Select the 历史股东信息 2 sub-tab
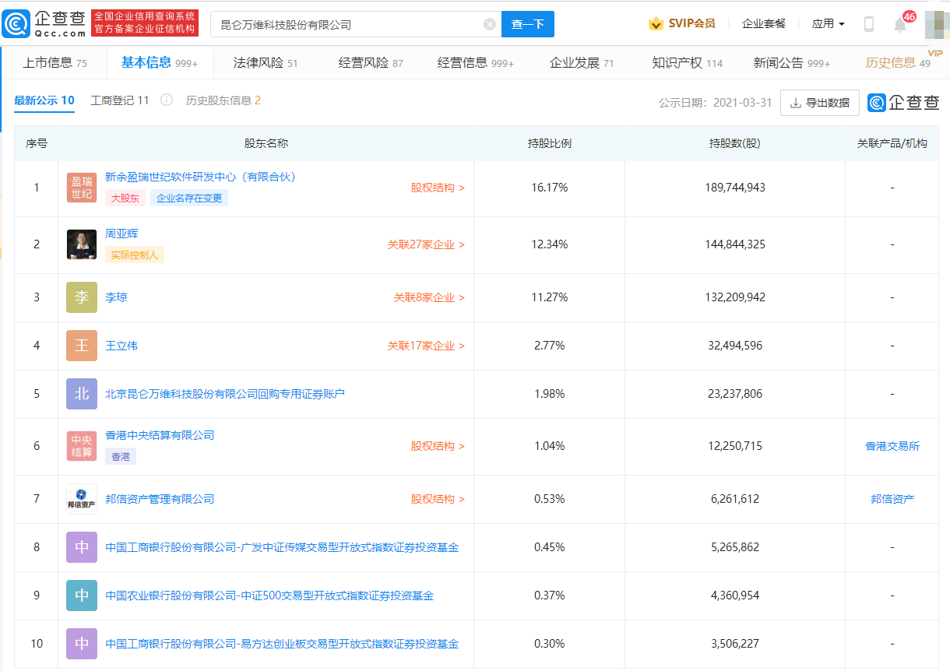 click(223, 100)
